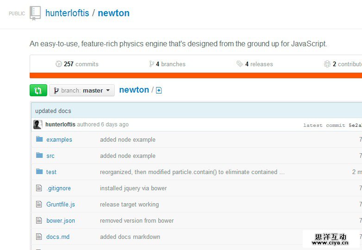Screen dimensions: 362x250
Task: Click the bower.json file icon
Action: click(x=39, y=220)
